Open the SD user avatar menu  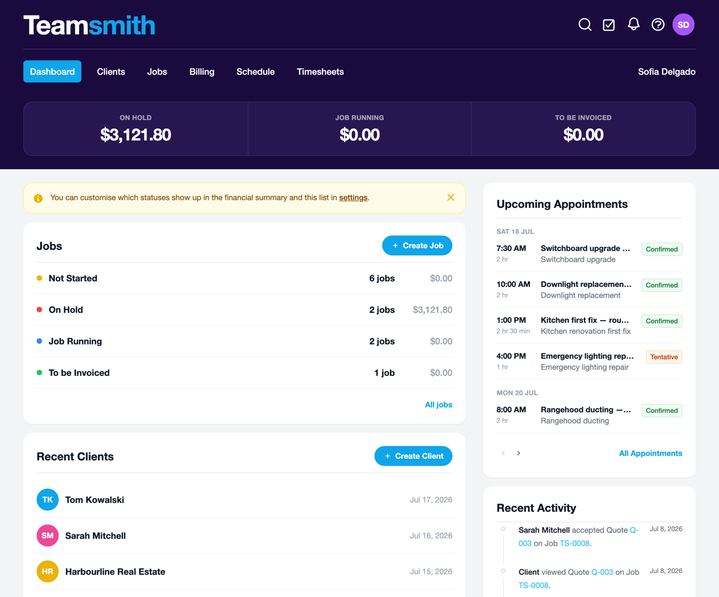(x=683, y=24)
